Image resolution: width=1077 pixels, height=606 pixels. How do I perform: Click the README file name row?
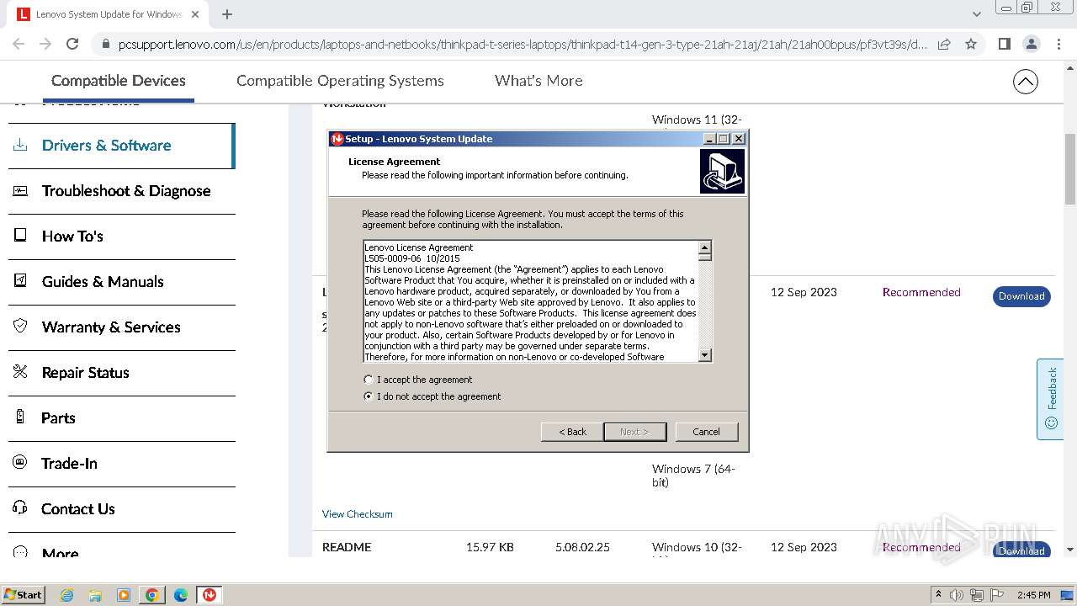tap(347, 547)
